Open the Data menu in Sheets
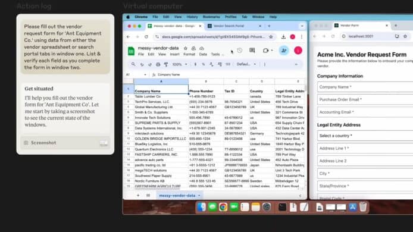The width and height of the screenshot is (413, 232). [x=203, y=54]
